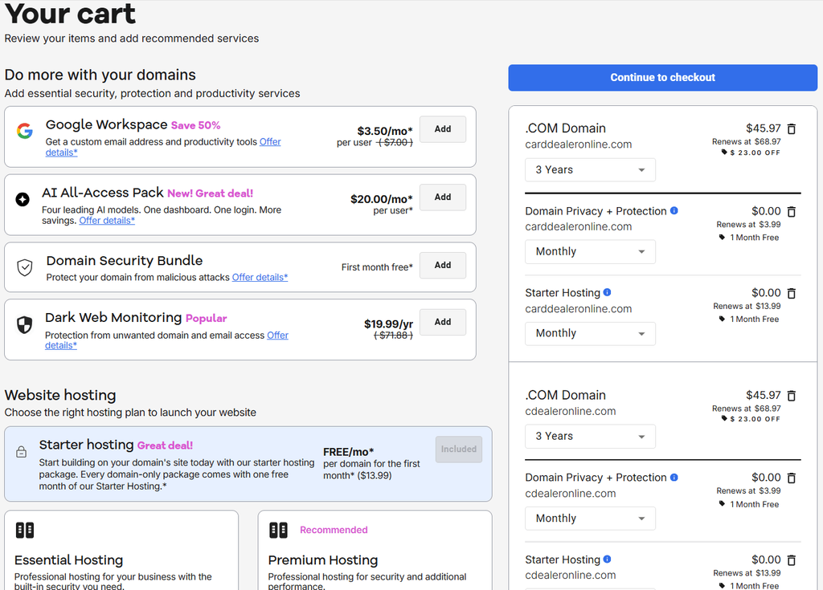Image resolution: width=823 pixels, height=590 pixels.
Task: Remove carddealeronline.com Starter Hosting via trash icon
Action: (792, 293)
